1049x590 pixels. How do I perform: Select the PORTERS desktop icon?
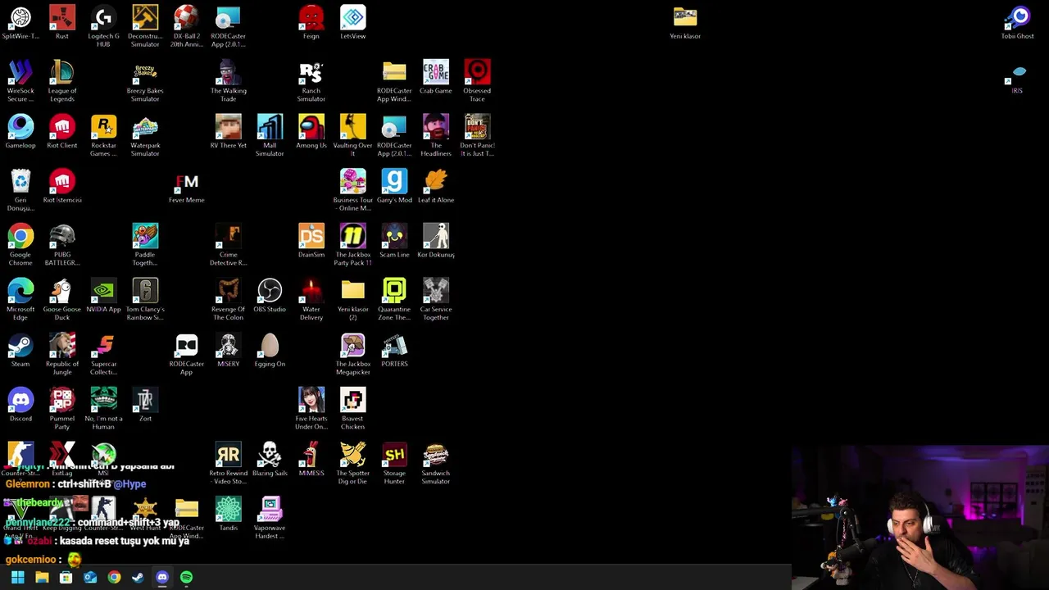pos(394,350)
